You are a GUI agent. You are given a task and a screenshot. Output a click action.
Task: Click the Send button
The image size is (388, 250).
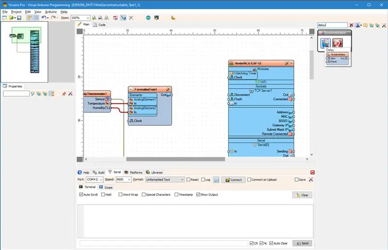pyautogui.click(x=302, y=243)
